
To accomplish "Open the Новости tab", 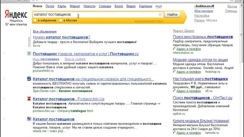I will tap(89, 6).
